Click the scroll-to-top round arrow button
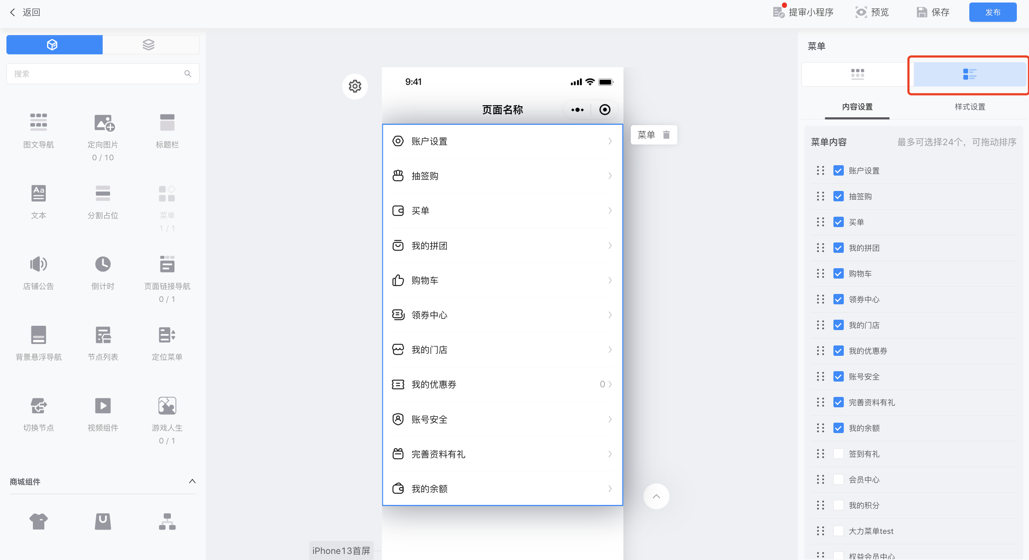 656,496
